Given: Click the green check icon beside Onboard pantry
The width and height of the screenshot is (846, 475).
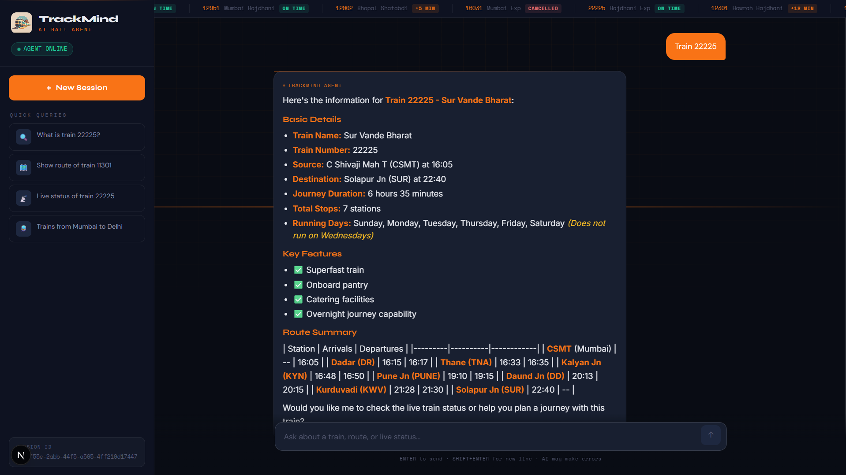Looking at the screenshot, I should point(298,285).
